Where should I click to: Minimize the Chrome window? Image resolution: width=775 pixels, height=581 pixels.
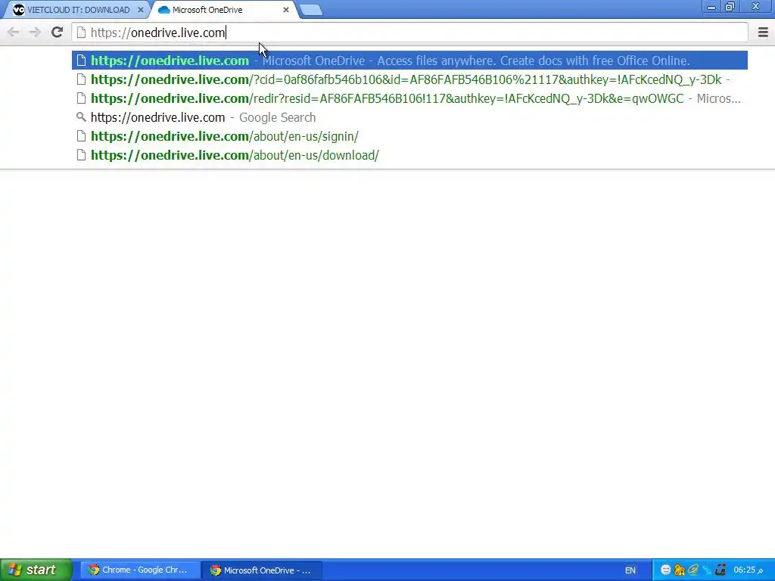coord(711,7)
